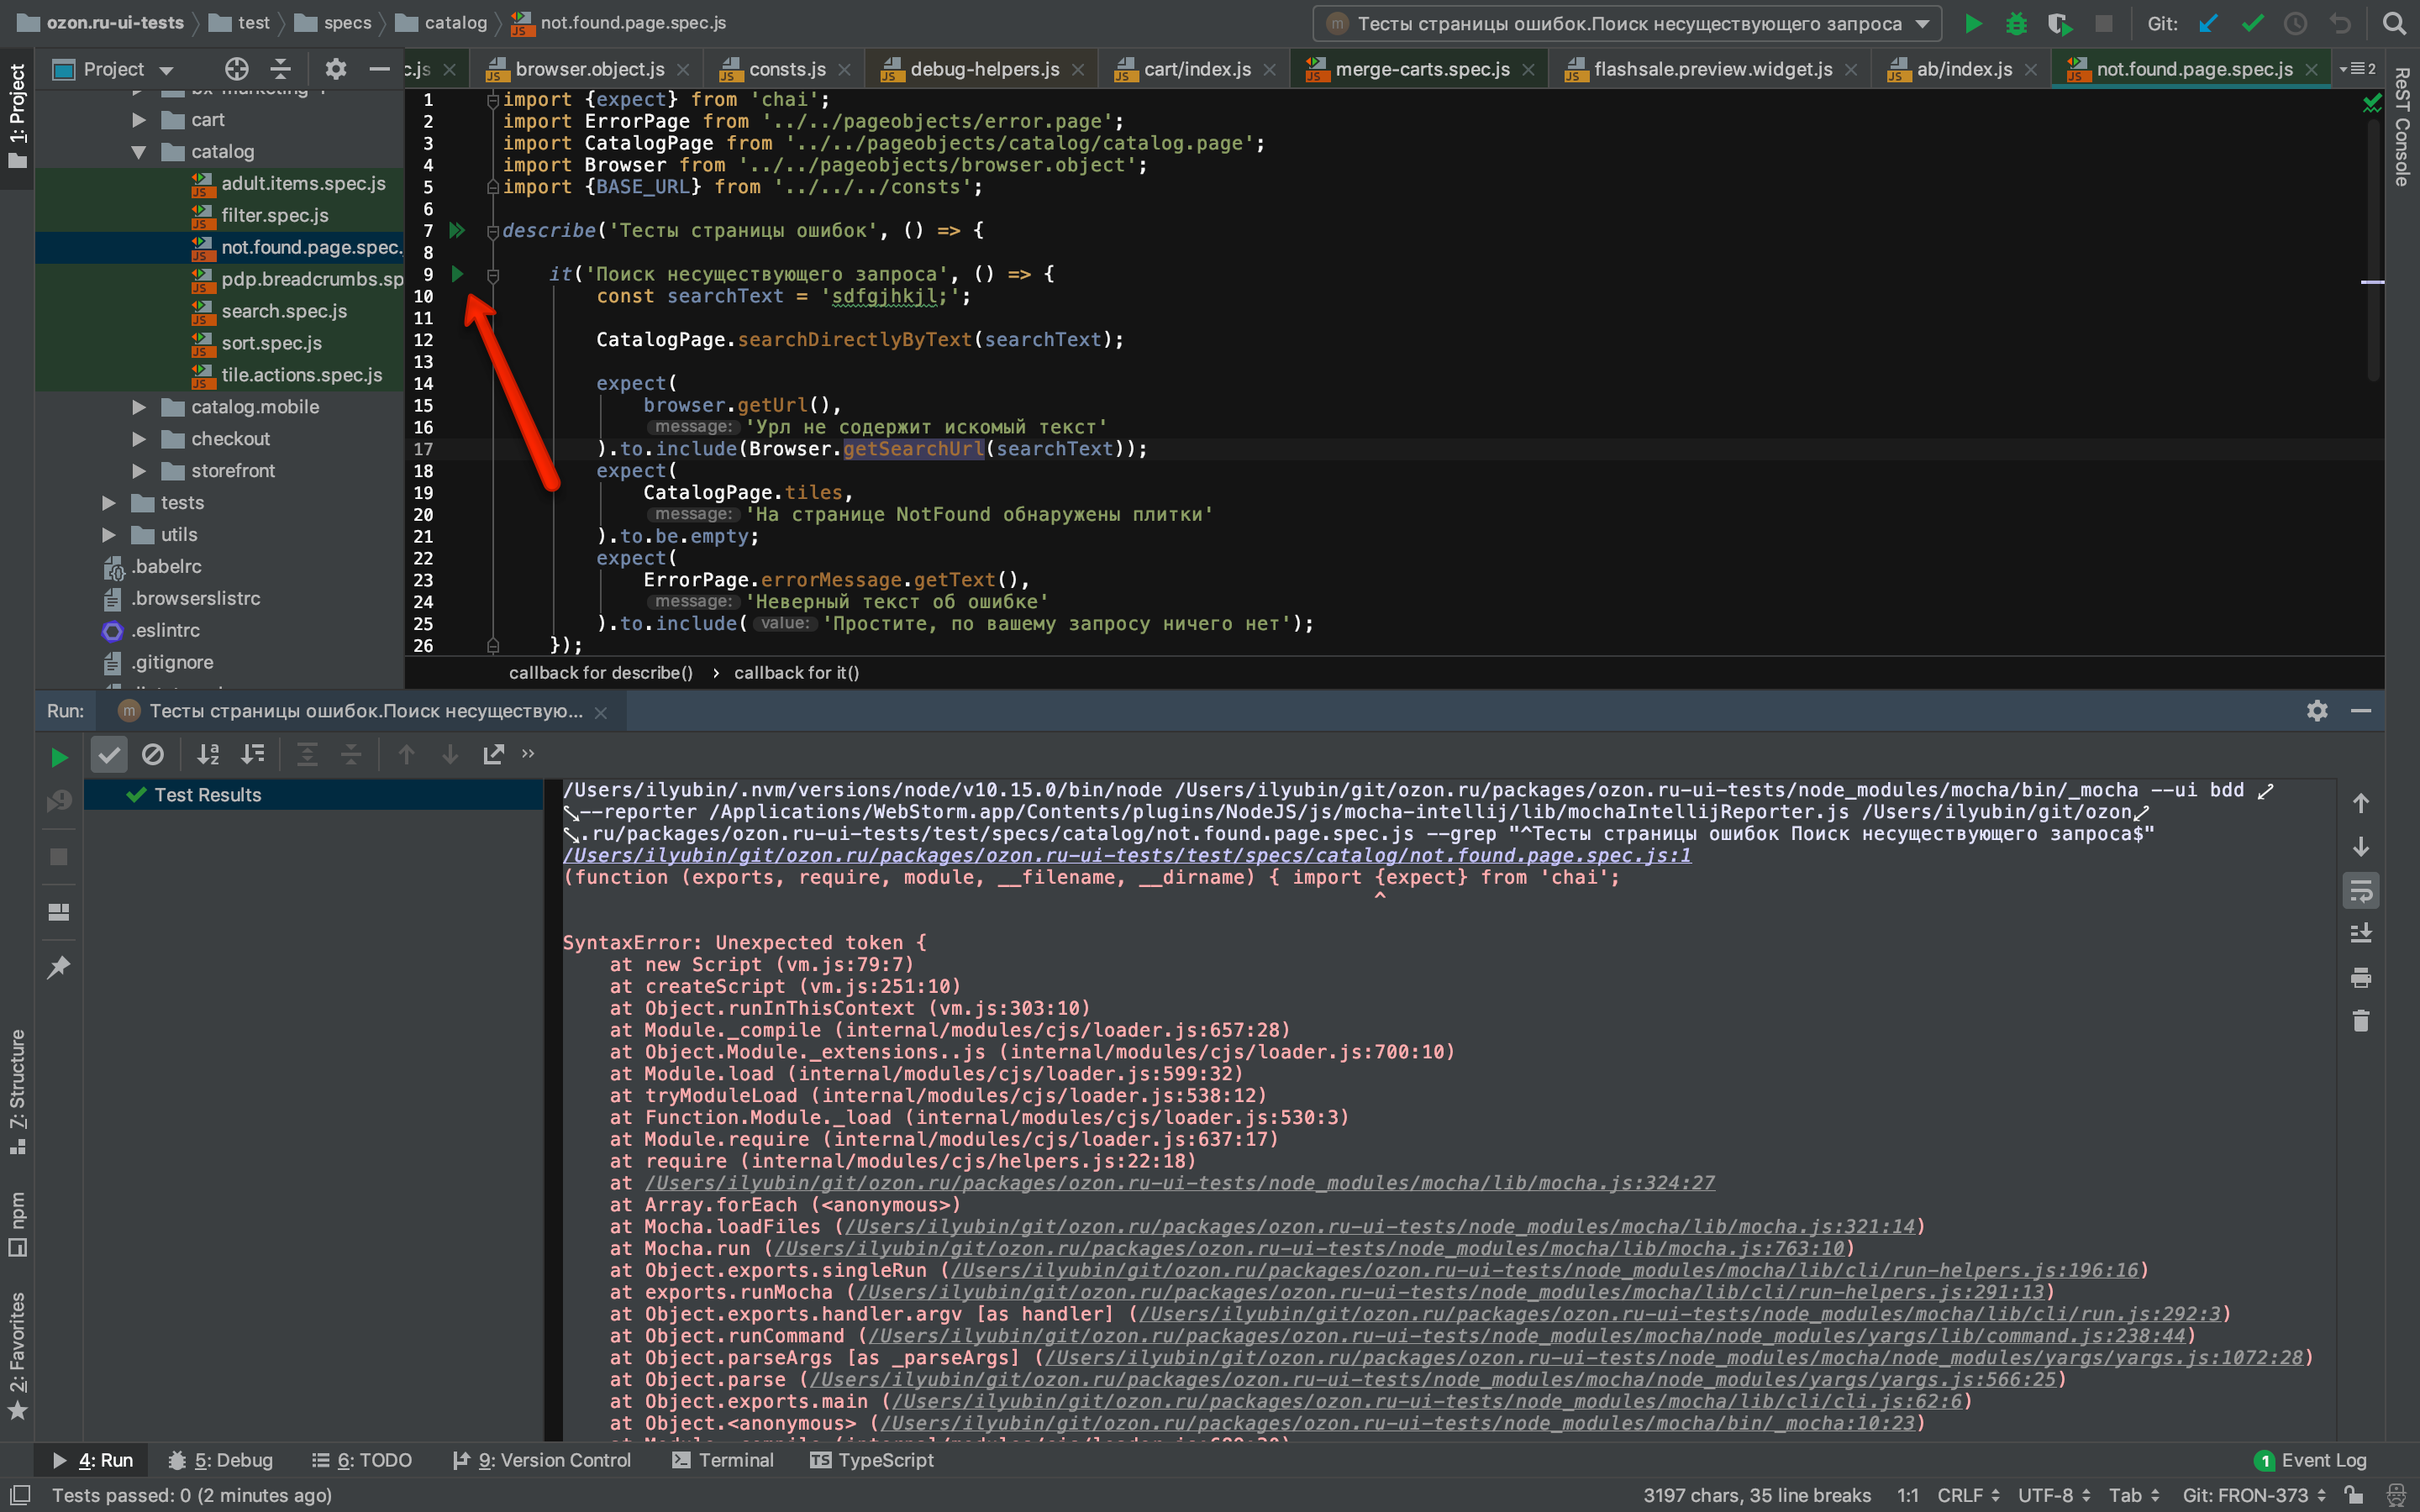Open not.found.page.spec.js:1 link in console
The image size is (2420, 1512).
click(x=1127, y=855)
